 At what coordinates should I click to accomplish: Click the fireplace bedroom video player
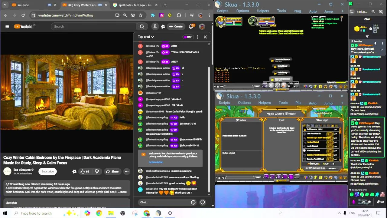coord(67,92)
